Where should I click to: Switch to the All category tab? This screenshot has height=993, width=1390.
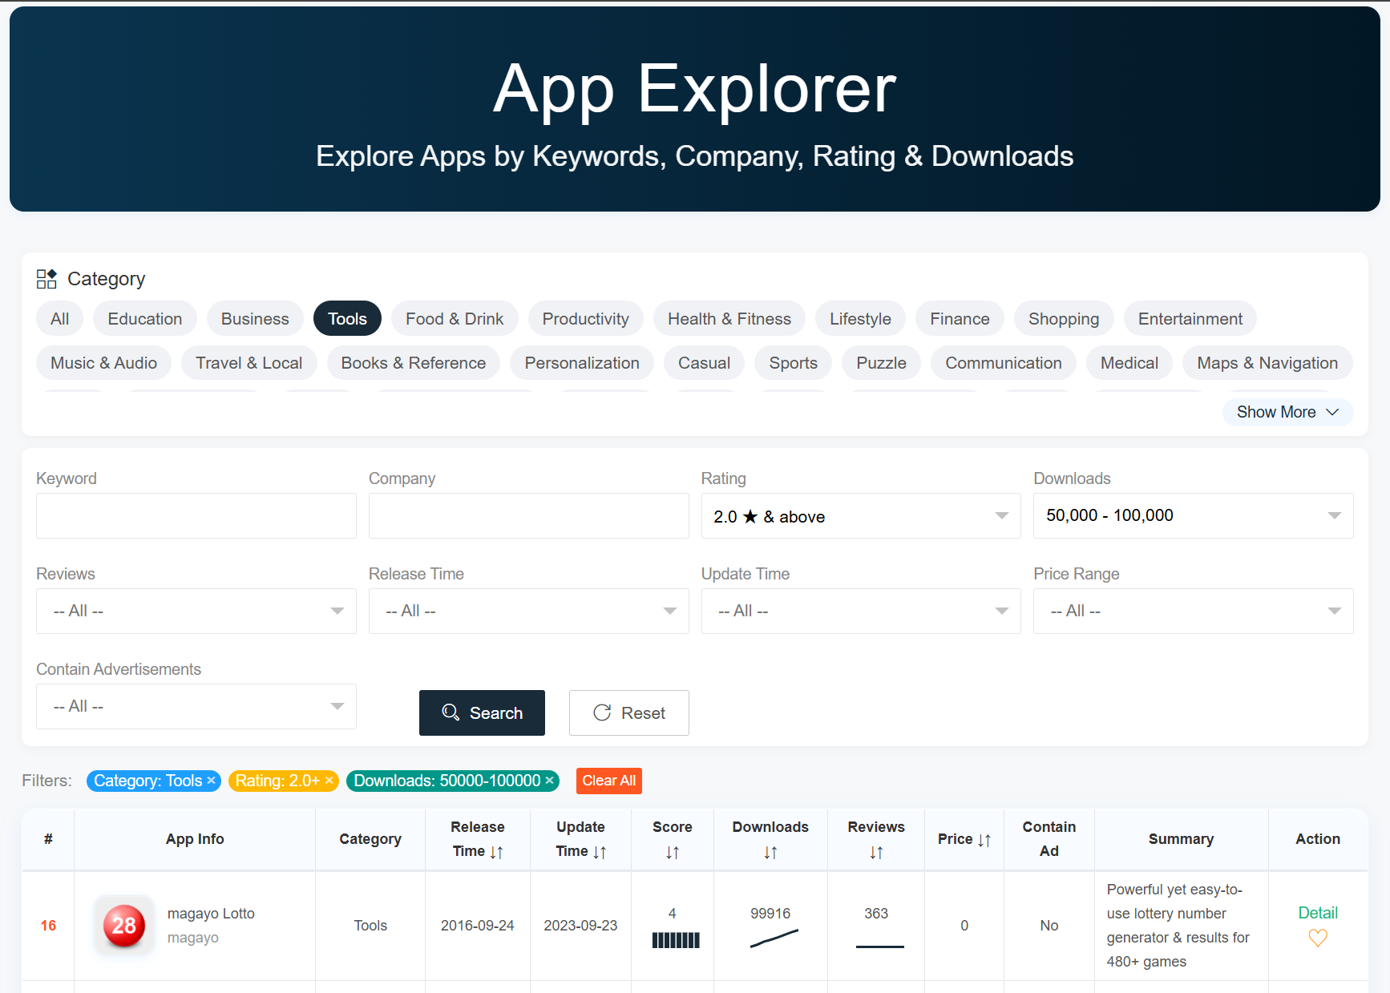(59, 318)
